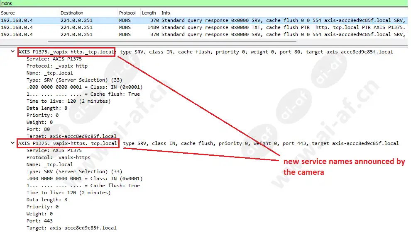Select the 1489-length TXT response packet row
Image resolution: width=411 pixels, height=239 pixels.
[x=204, y=27]
